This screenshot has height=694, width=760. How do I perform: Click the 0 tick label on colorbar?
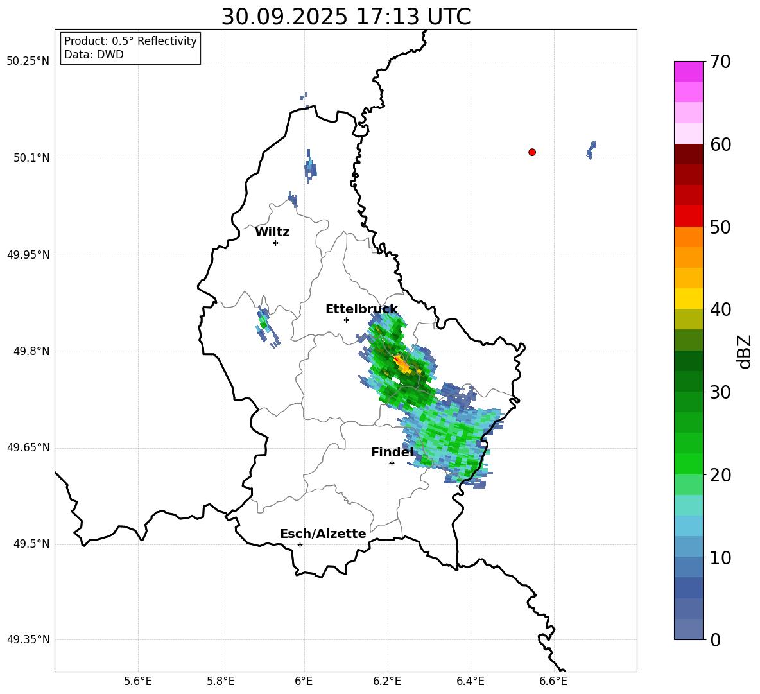click(x=715, y=639)
